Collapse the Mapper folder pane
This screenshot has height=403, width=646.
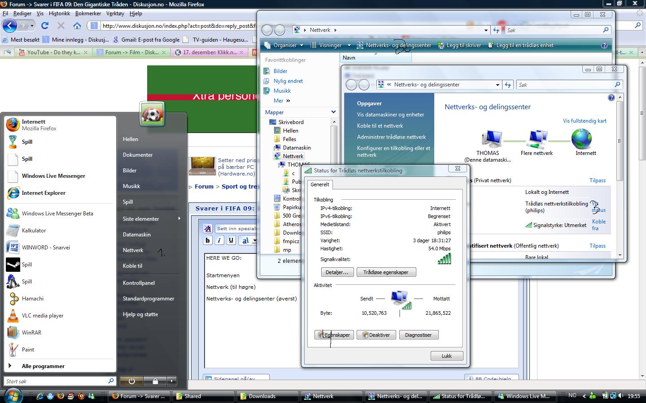click(x=333, y=112)
